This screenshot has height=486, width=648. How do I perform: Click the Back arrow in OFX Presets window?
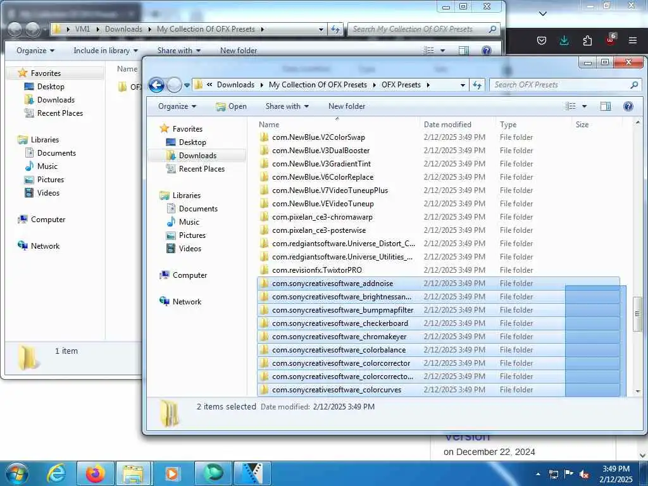tap(157, 85)
